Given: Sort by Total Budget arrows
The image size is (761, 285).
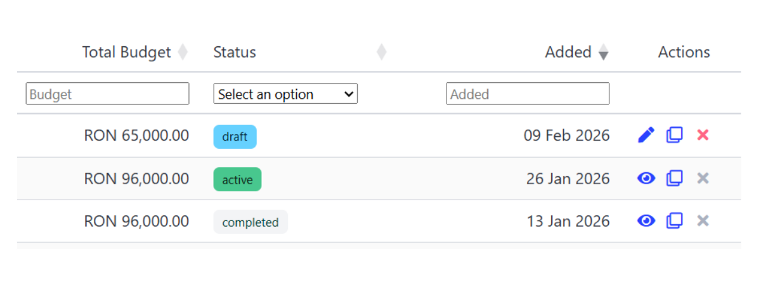Looking at the screenshot, I should pos(183,52).
